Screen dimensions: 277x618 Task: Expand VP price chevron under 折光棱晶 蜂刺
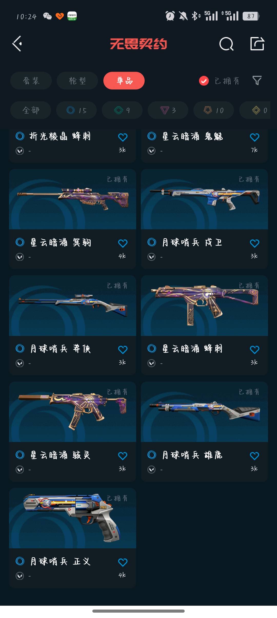[x=20, y=151]
